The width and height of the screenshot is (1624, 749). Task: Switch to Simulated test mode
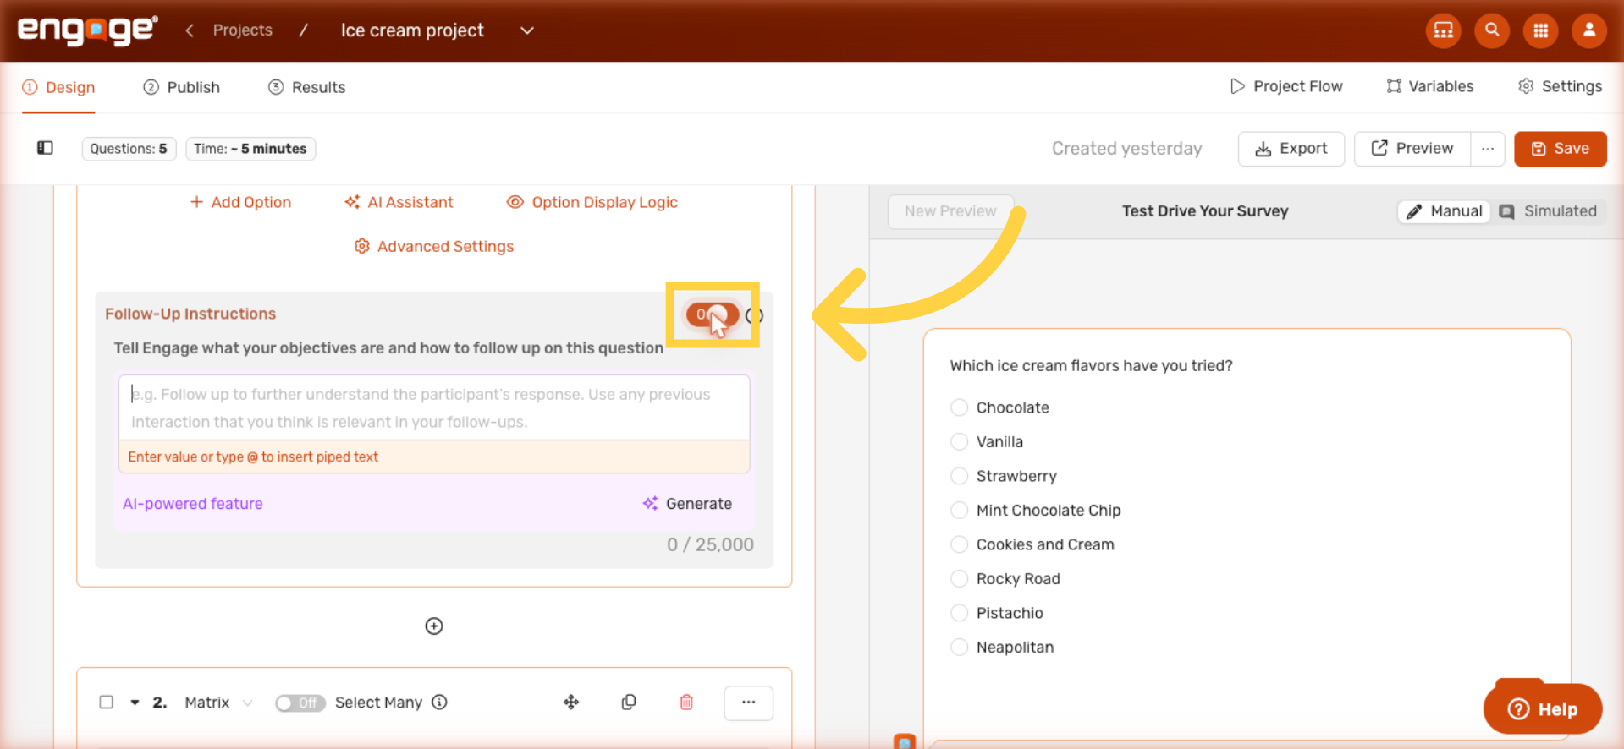coord(1548,211)
